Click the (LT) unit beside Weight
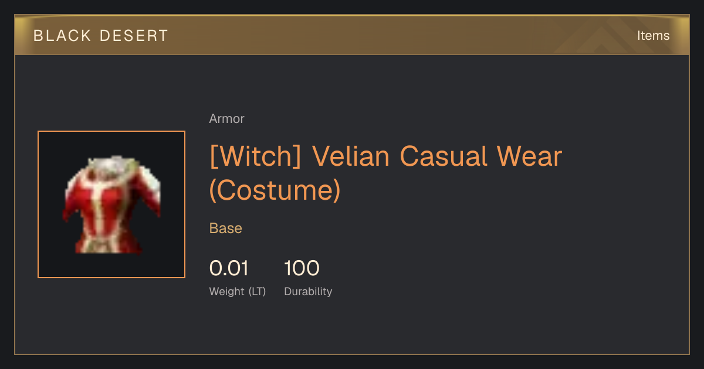 [x=257, y=292]
